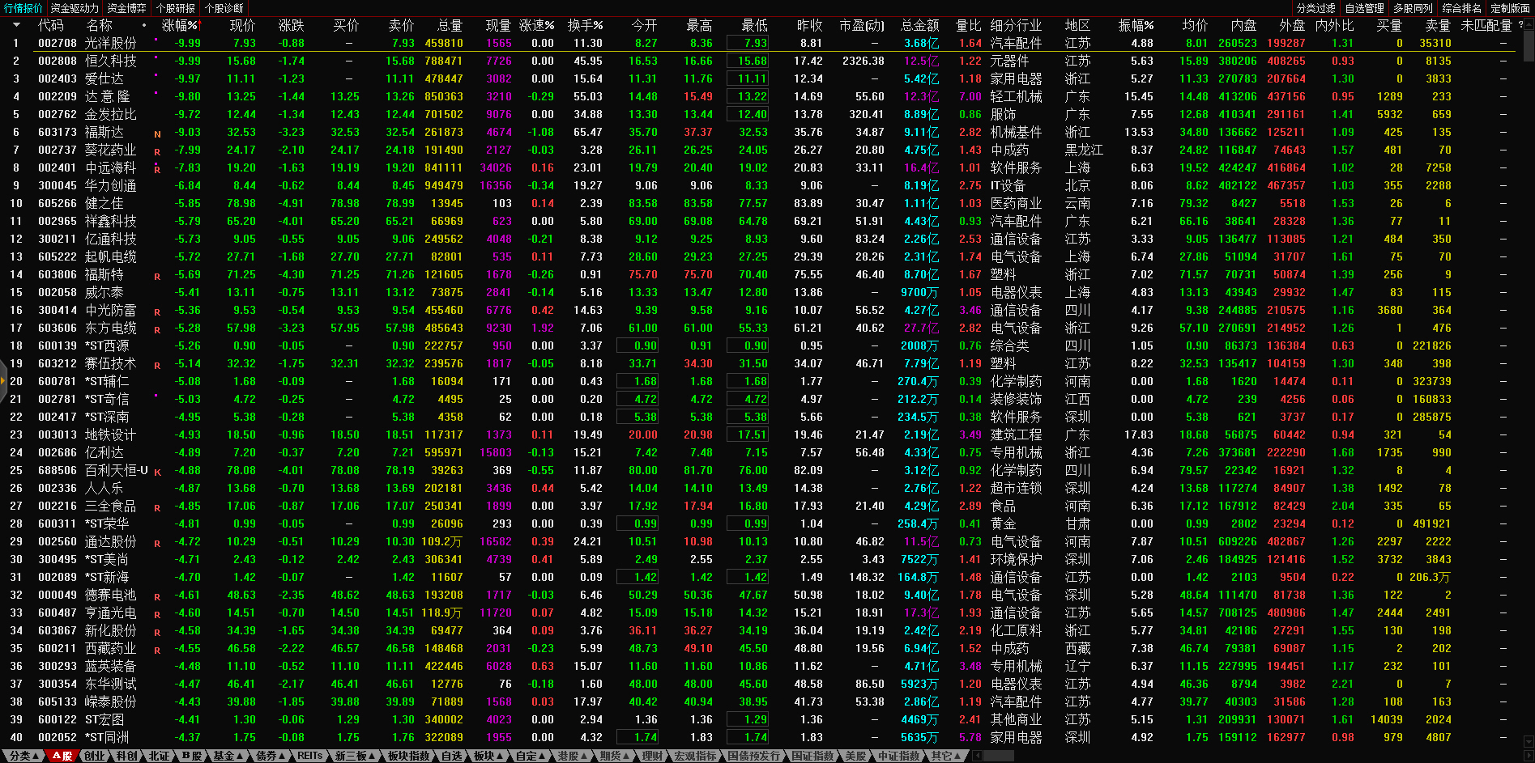Open 自选管理 in the top right
The width and height of the screenshot is (1535, 763).
click(x=1364, y=8)
